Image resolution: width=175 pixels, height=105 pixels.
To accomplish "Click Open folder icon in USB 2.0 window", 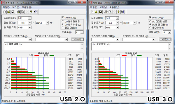I will coord(9,12).
